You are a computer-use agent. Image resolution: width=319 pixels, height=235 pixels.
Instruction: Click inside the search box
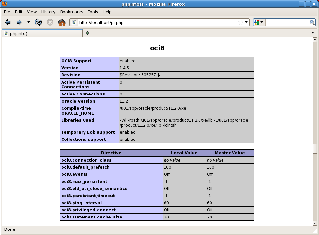[x=287, y=22]
